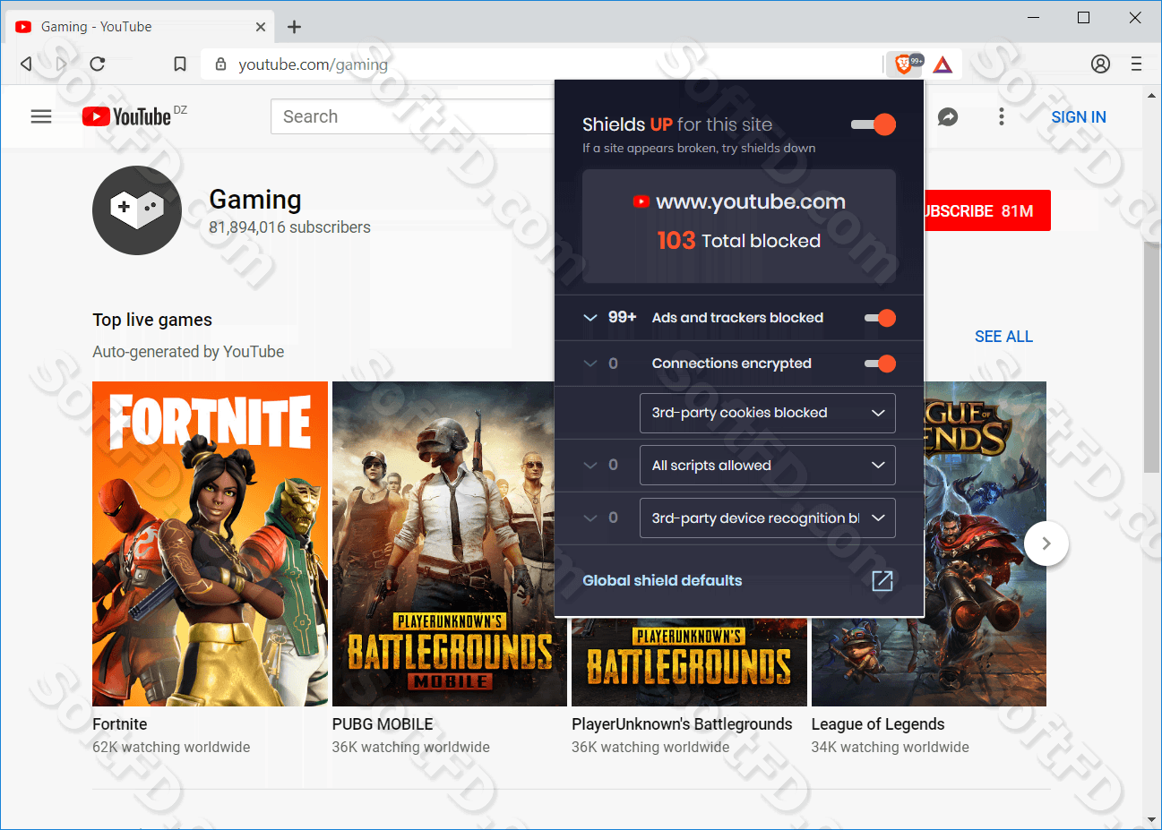Expand the device recognition count chevron
1162x830 pixels.
(590, 518)
